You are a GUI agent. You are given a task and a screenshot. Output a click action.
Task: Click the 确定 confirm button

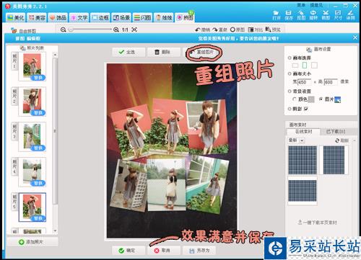tap(129, 251)
